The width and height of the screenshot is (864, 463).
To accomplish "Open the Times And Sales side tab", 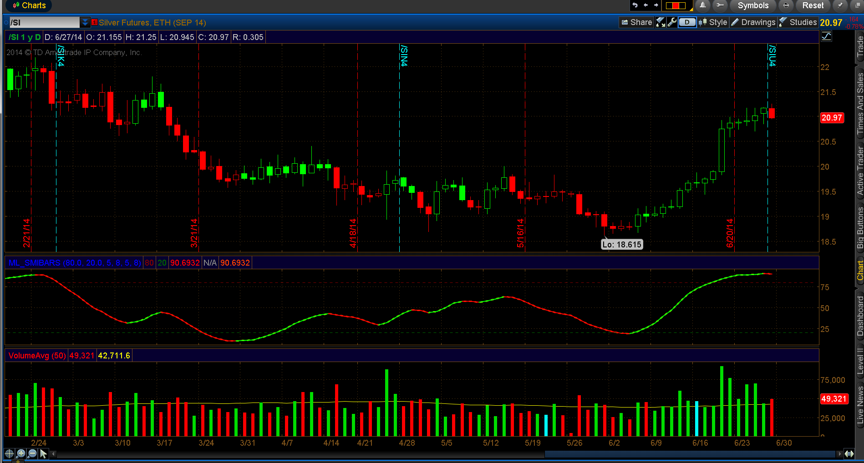I will (x=859, y=103).
